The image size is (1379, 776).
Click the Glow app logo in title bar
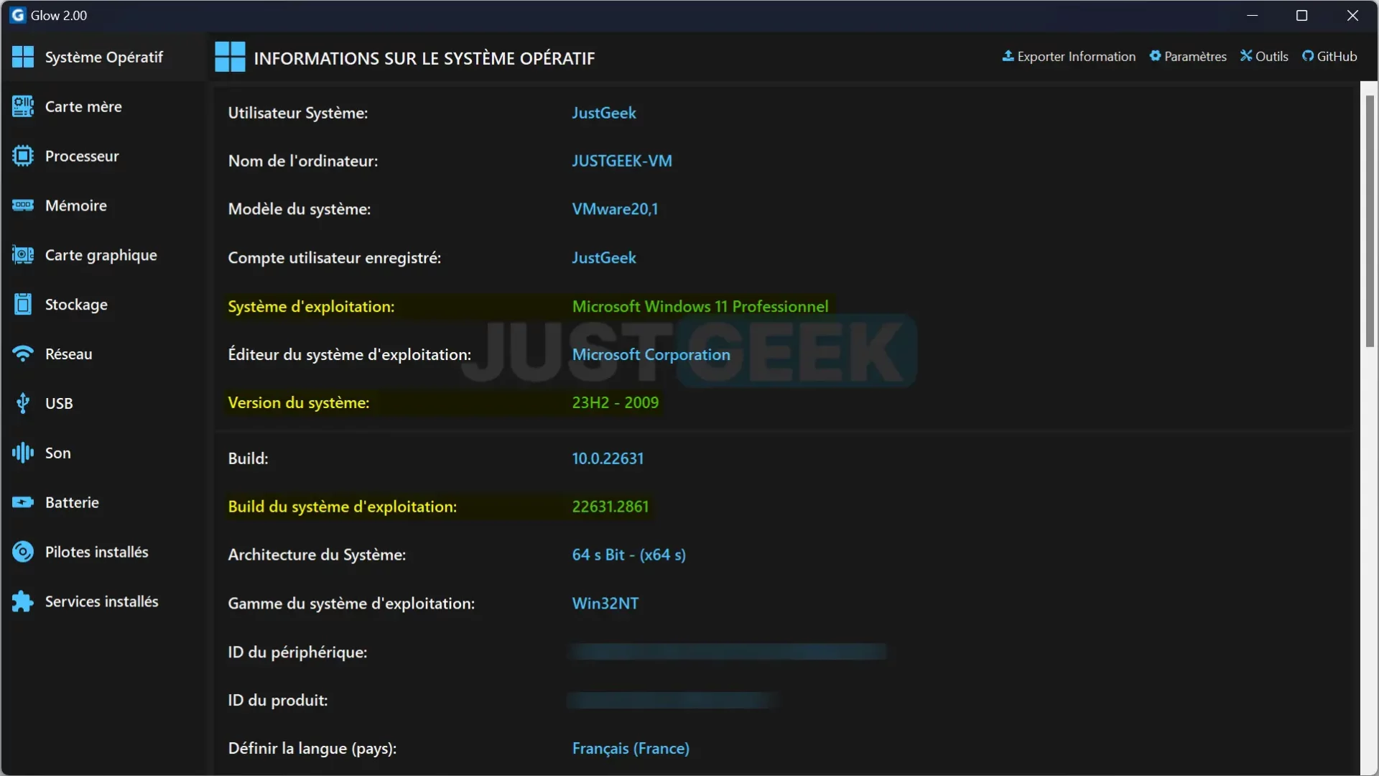18,15
